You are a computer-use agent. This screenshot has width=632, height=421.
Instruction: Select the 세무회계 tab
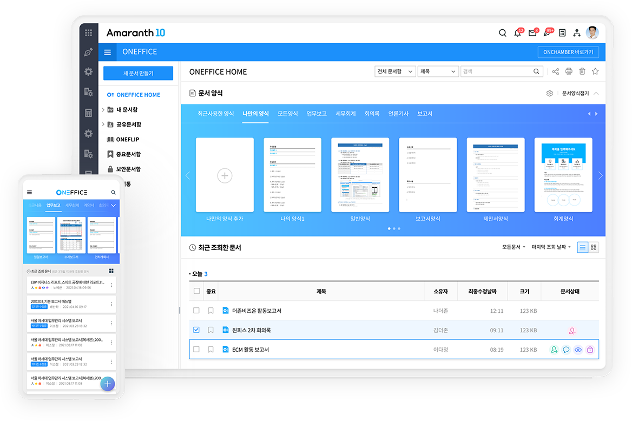pyautogui.click(x=345, y=114)
